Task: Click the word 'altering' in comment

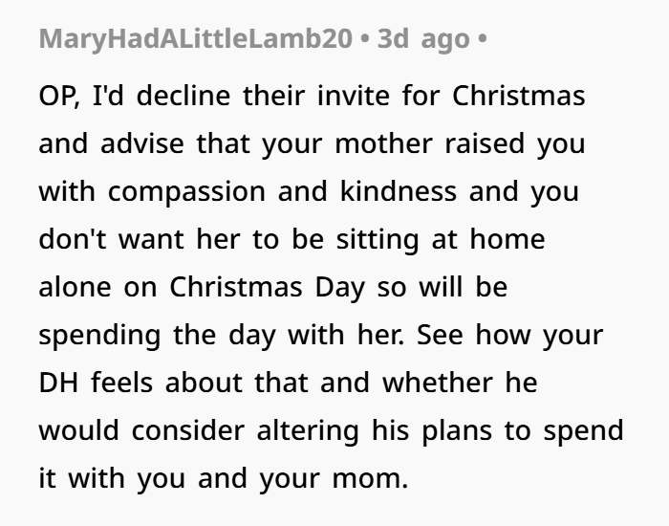Action: pyautogui.click(x=308, y=430)
